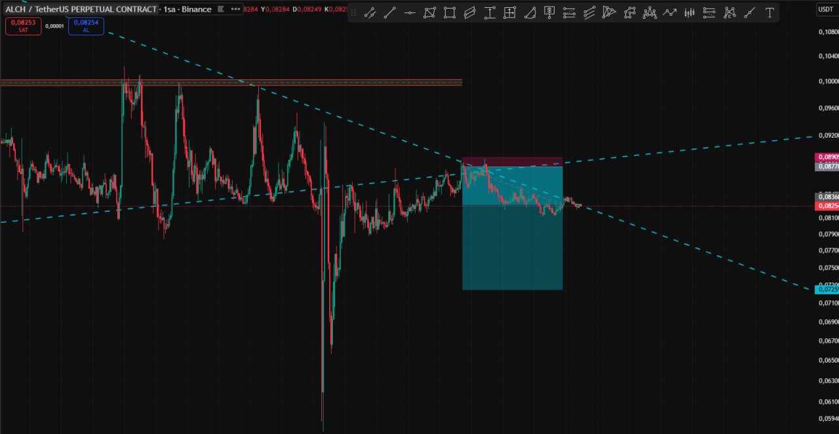The height and width of the screenshot is (434, 839).
Task: Select the Text annotation tool
Action: click(770, 12)
